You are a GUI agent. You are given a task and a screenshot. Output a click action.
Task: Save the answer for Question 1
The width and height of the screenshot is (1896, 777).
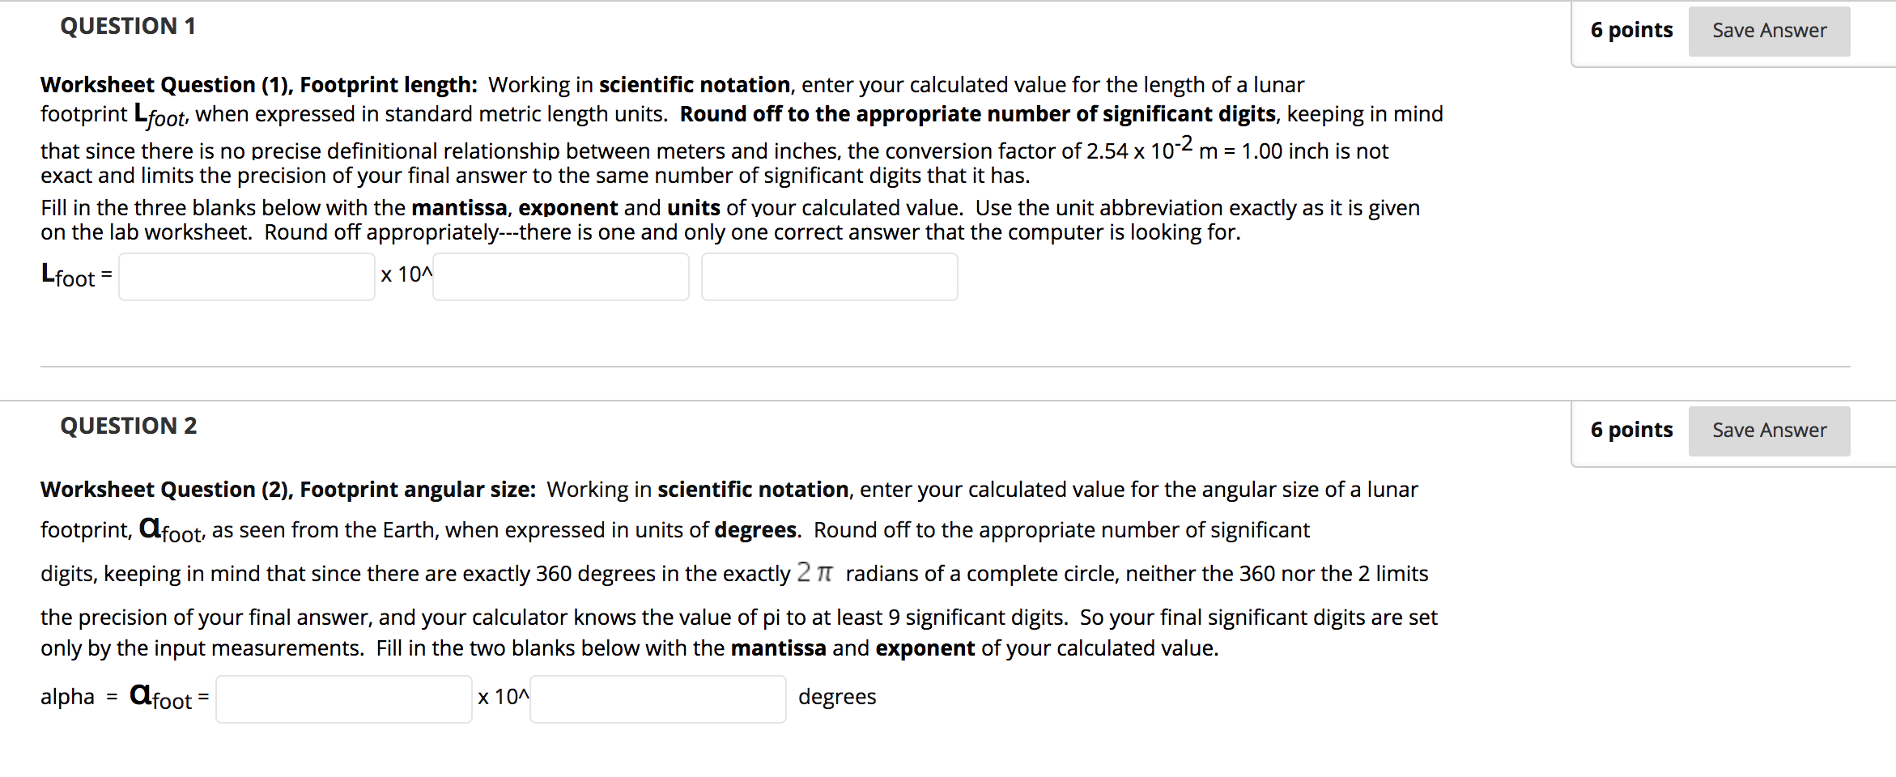point(1769,31)
